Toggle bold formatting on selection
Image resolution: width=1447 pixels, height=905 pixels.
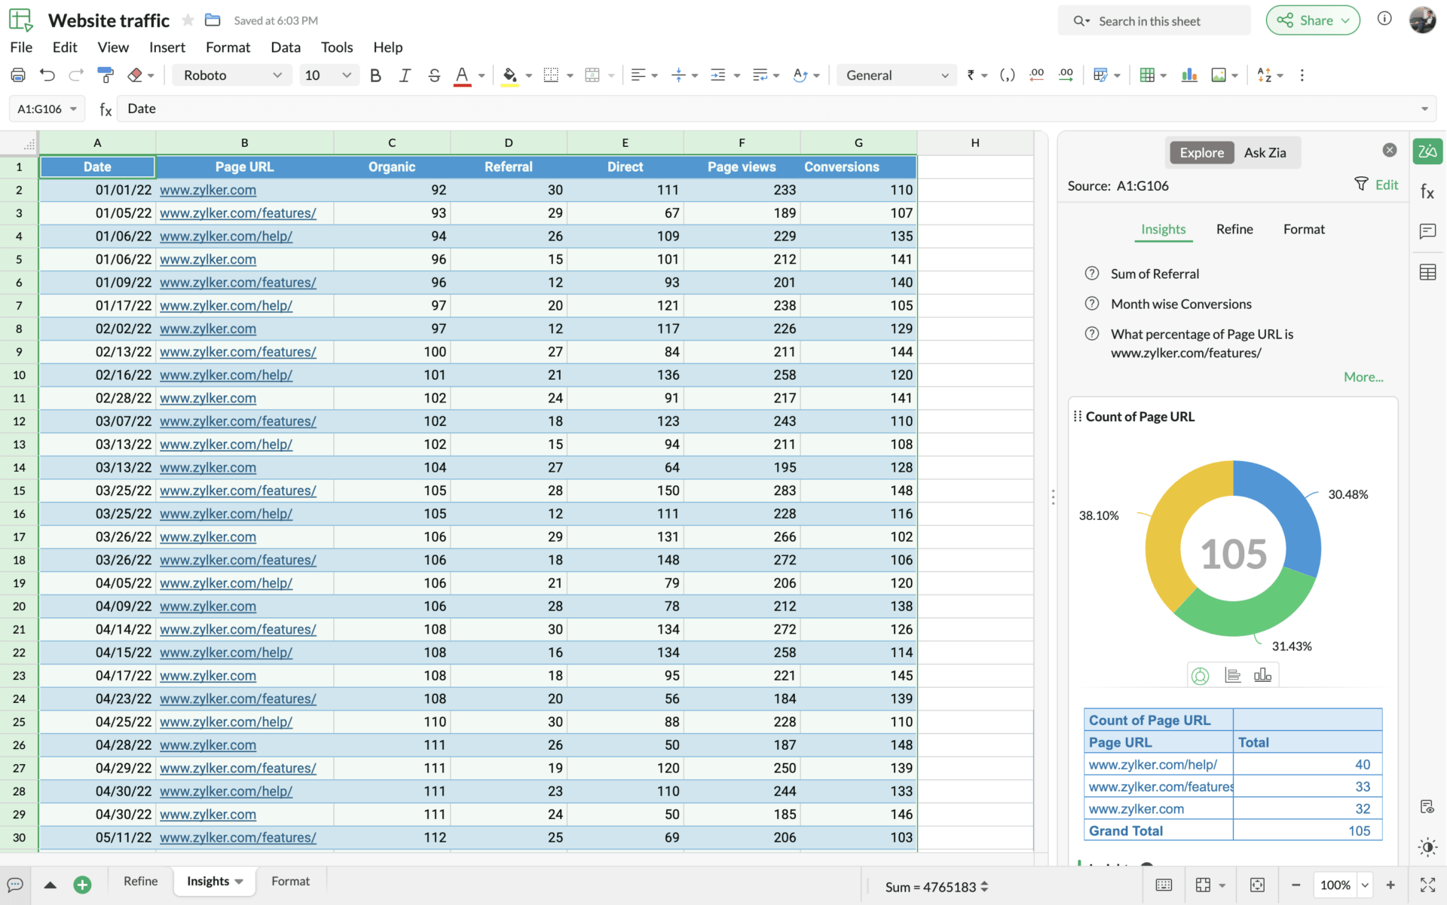(375, 75)
